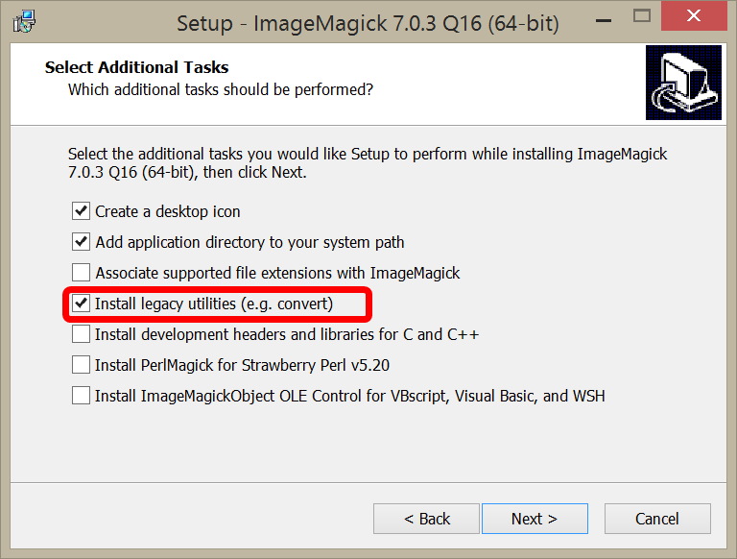Check Install PerlMagick for Strawberry Perl
This screenshot has width=737, height=559.
pos(81,365)
